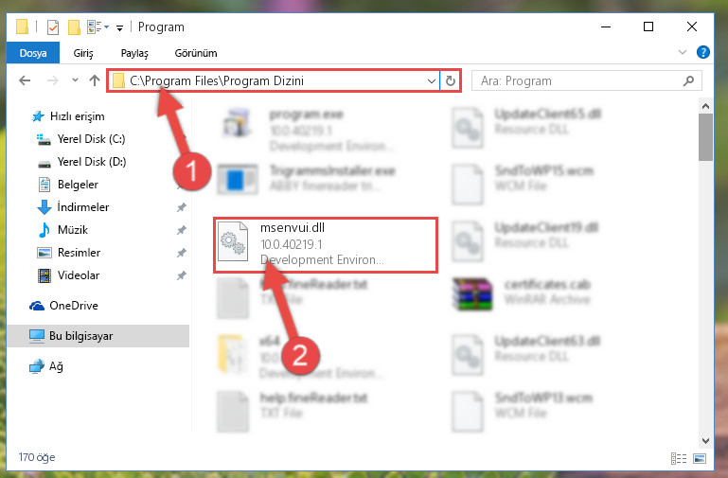Expand the ribbon with chevron
Screen dimensions: 728x478
pos(682,52)
